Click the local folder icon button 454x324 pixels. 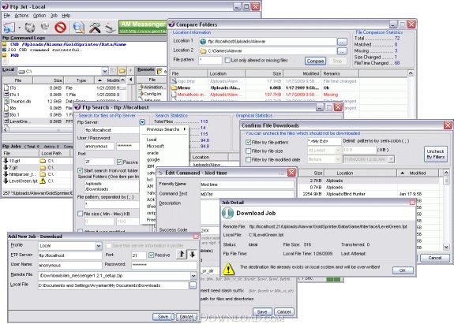122,70
